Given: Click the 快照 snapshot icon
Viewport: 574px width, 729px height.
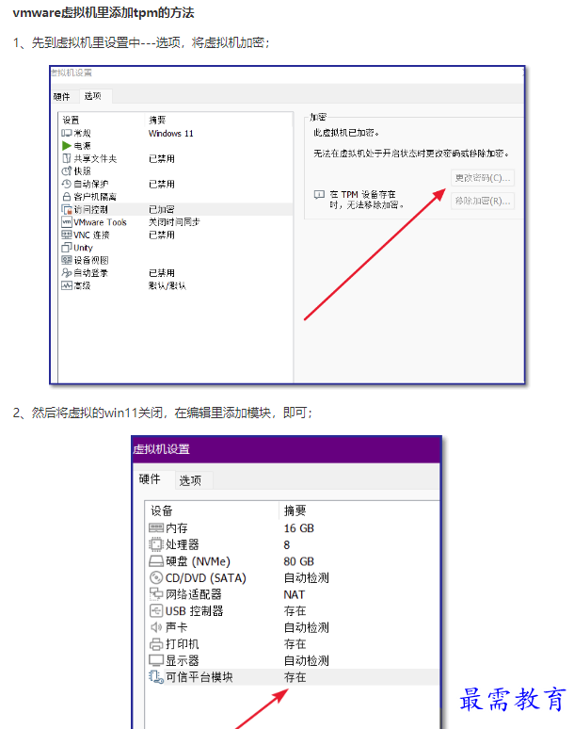Looking at the screenshot, I should [67, 171].
